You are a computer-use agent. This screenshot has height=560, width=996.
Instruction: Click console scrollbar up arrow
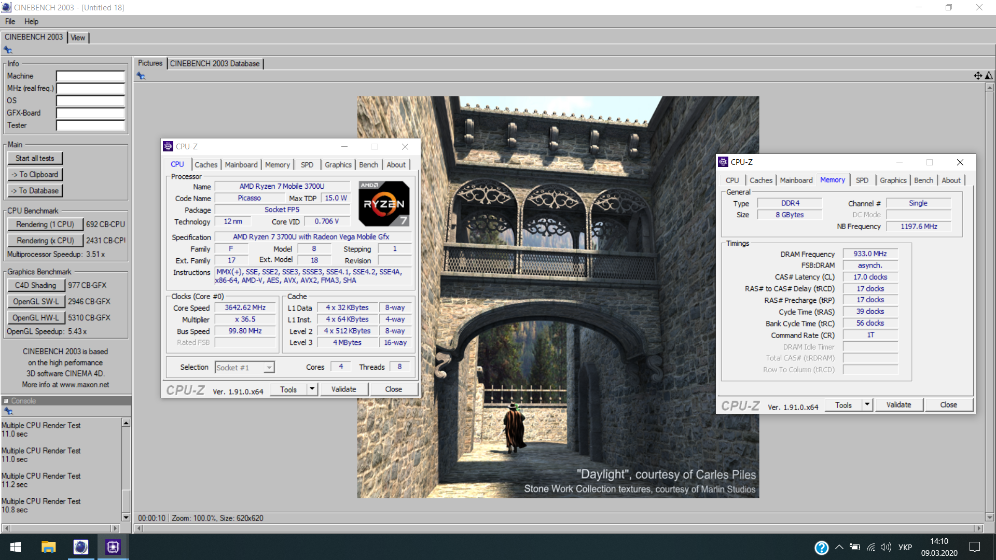[x=126, y=423]
